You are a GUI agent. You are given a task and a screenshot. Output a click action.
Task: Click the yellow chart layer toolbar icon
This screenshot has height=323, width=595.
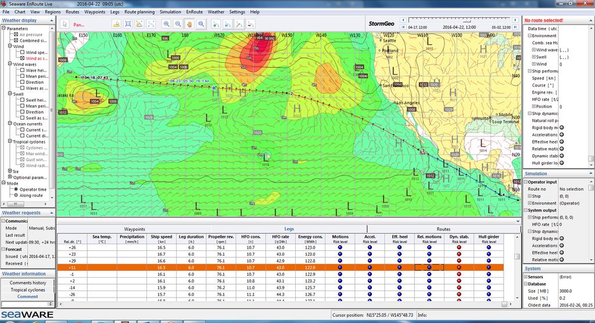[x=116, y=24]
